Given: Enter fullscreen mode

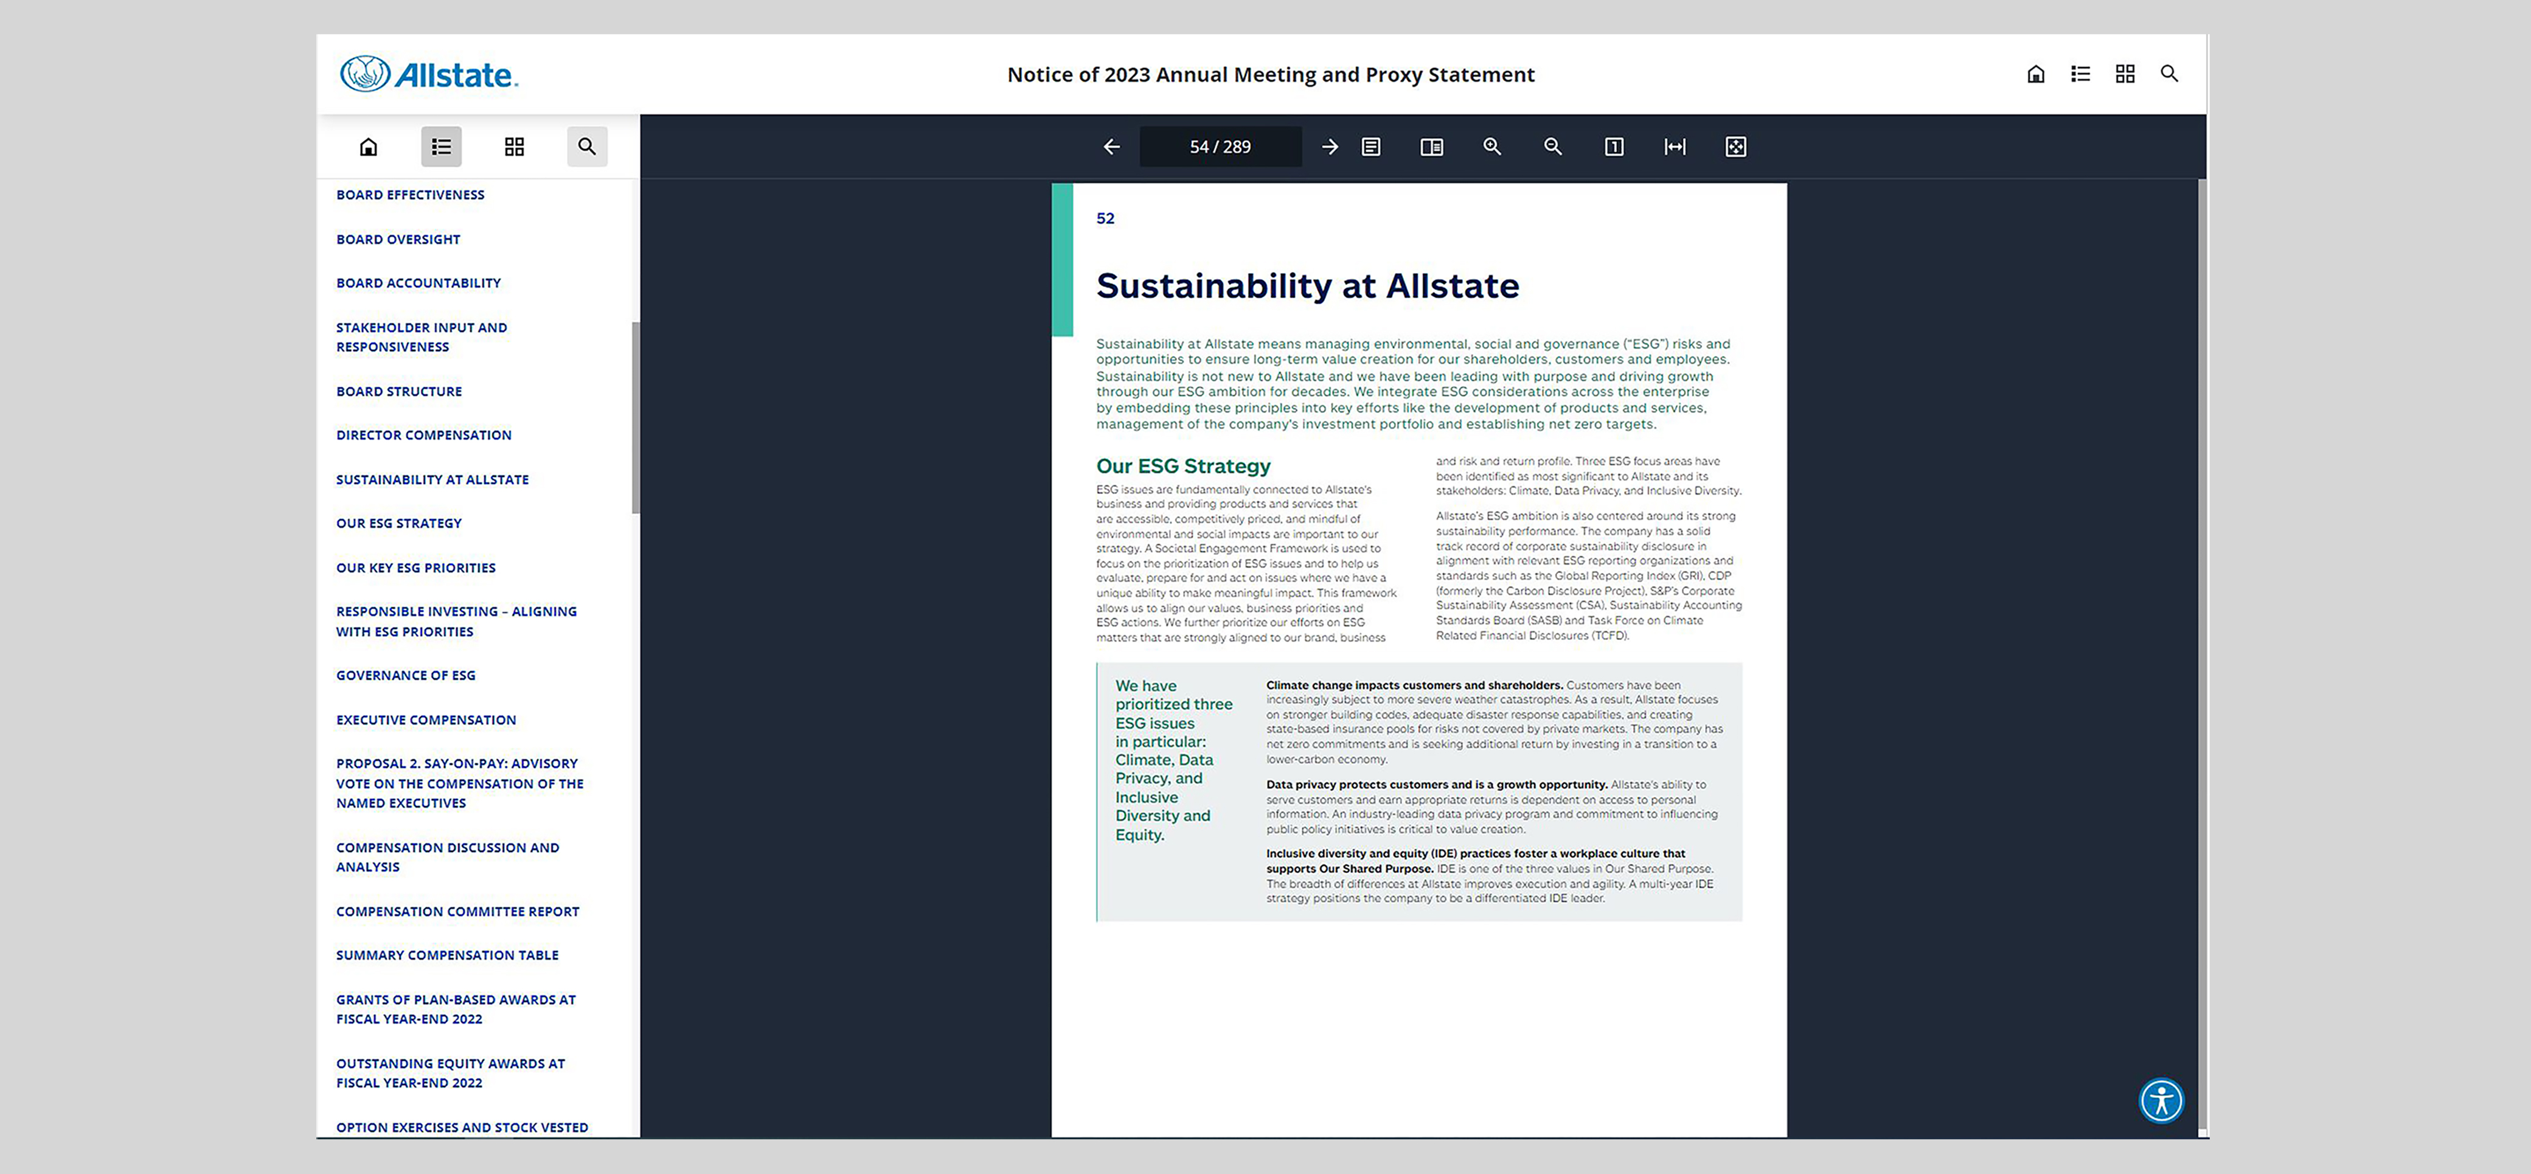Looking at the screenshot, I should [x=1736, y=147].
